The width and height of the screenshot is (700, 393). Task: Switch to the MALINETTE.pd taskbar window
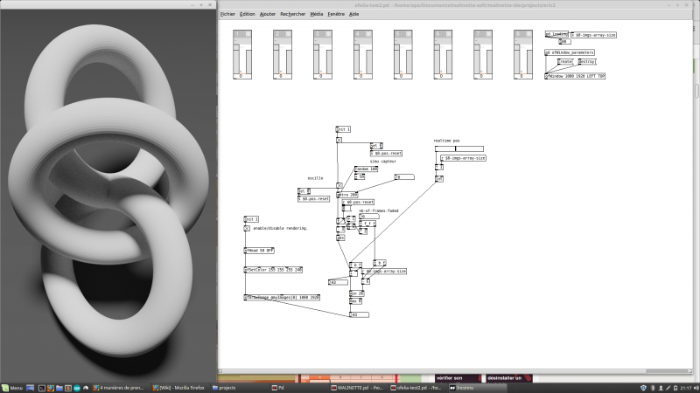[x=357, y=388]
